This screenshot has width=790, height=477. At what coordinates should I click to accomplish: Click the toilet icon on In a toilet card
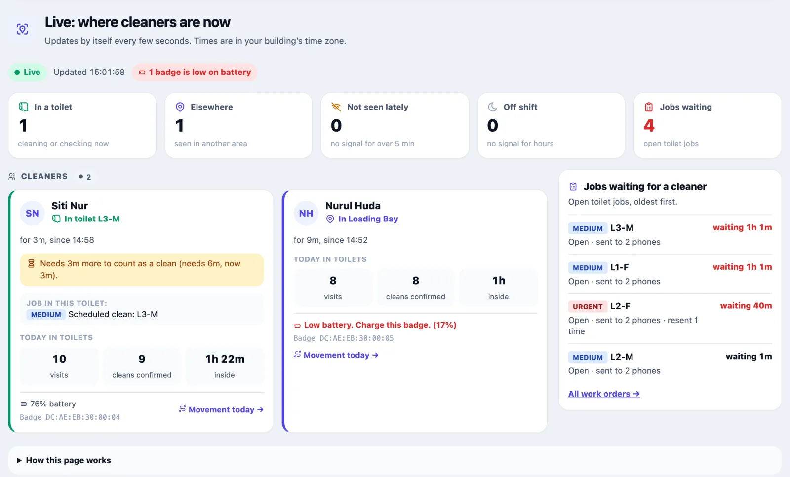pos(23,107)
